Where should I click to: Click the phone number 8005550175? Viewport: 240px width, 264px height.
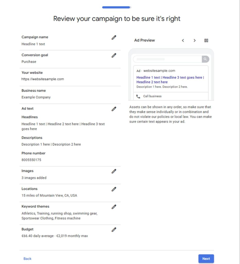[x=31, y=160]
